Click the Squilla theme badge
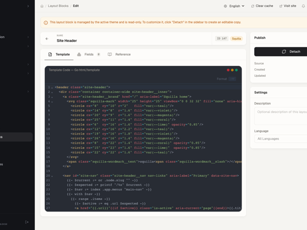Screen dimensions: 307x230 [237, 39]
